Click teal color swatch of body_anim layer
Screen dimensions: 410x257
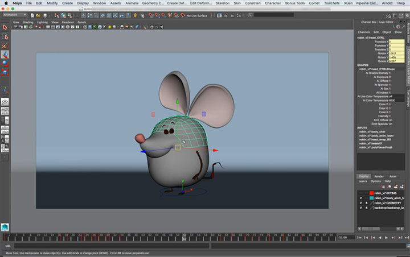371,198
